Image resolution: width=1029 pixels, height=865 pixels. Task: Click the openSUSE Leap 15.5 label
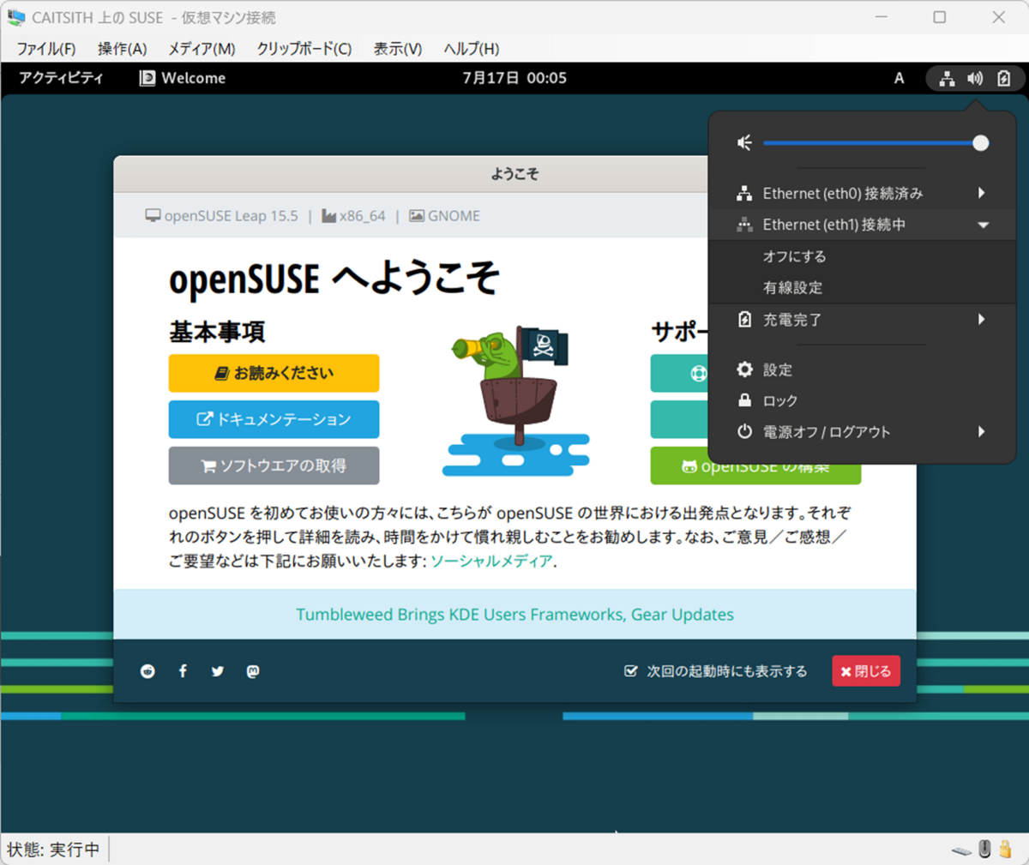point(231,216)
